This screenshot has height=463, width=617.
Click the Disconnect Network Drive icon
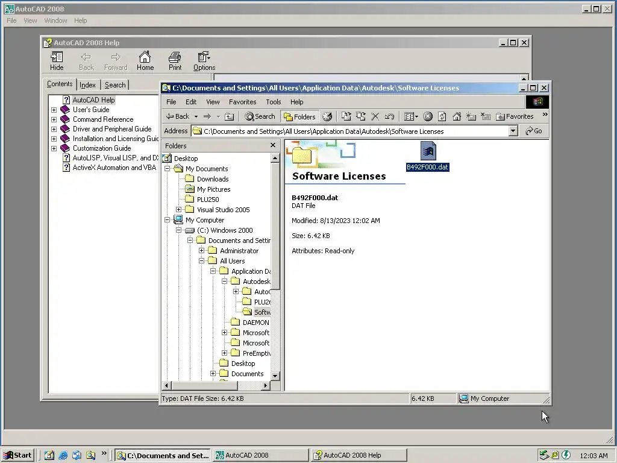click(x=486, y=116)
